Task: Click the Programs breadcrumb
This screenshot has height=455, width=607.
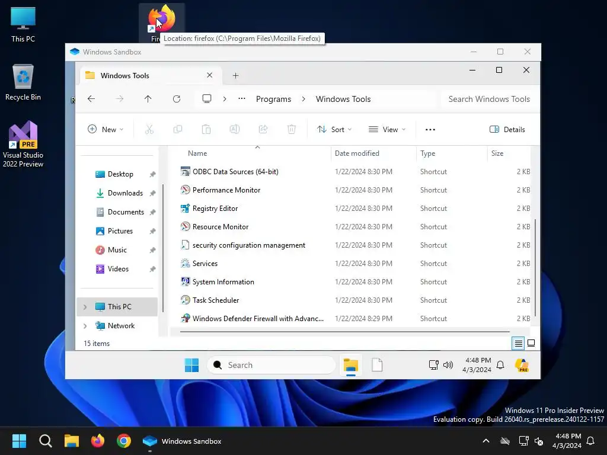Action: pos(273,99)
